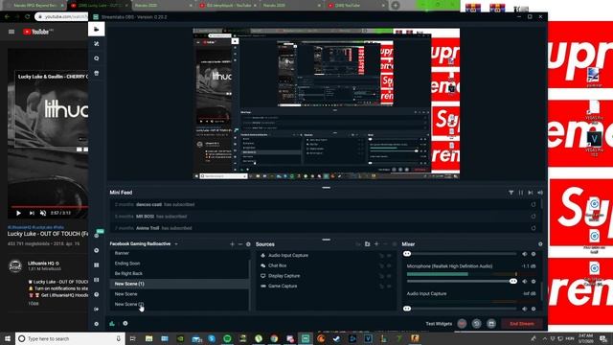
Task: Click the replay buffer button in footer
Action: click(476, 324)
